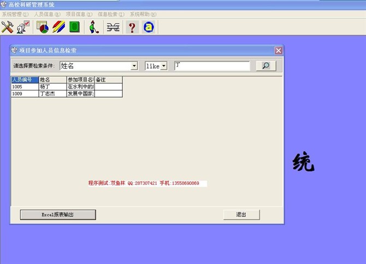Open the 信息检索 menu
The width and height of the screenshot is (366, 264).
tap(111, 14)
